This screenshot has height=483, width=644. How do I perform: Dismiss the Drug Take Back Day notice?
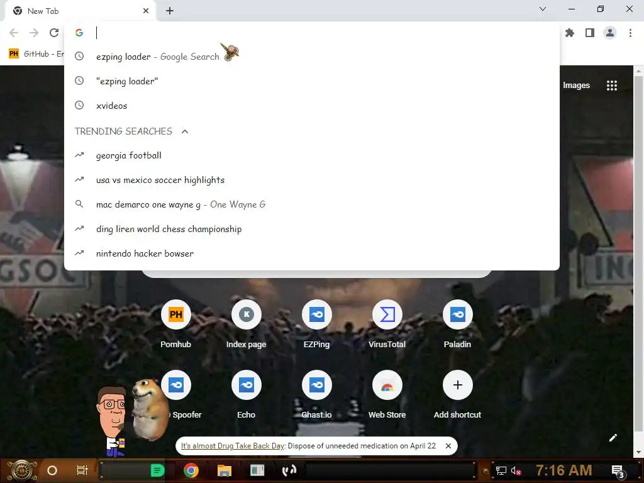448,446
